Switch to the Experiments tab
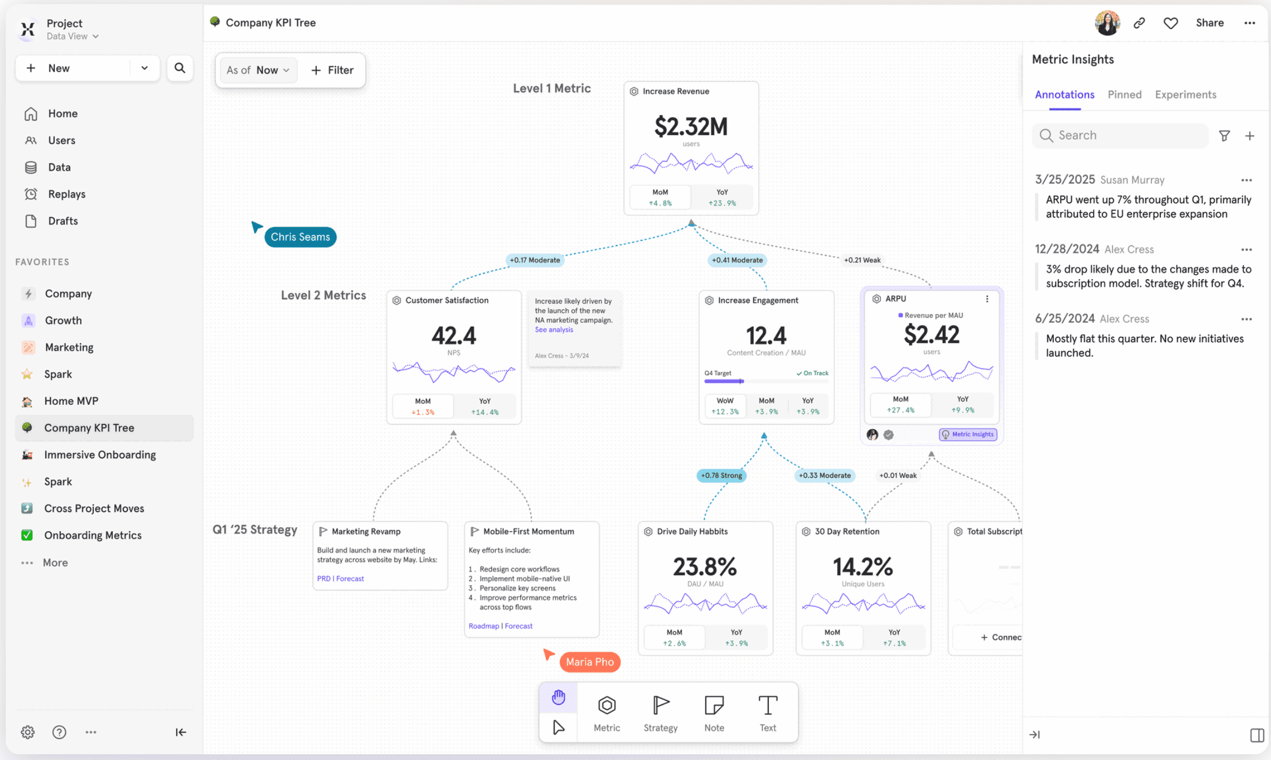 (x=1185, y=94)
